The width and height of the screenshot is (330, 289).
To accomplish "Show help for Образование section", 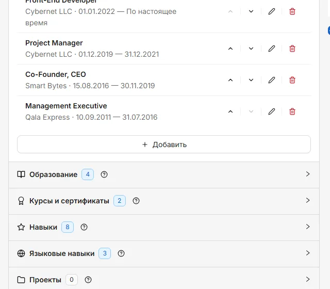I will [104, 174].
